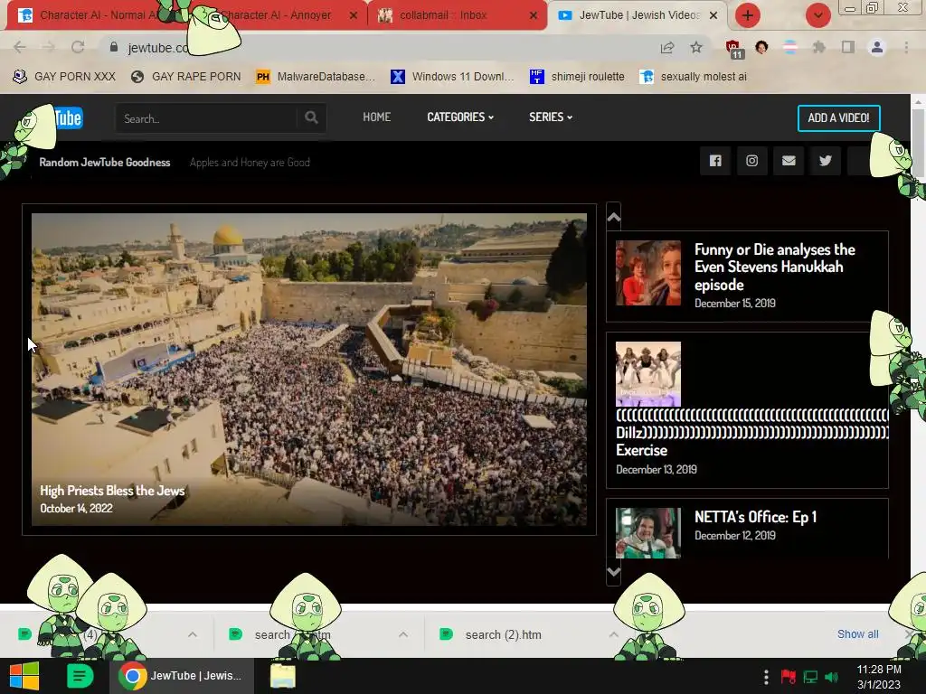Open Funny or Die Even Stevens Hanukkah video
This screenshot has height=694, width=926.
coord(774,267)
